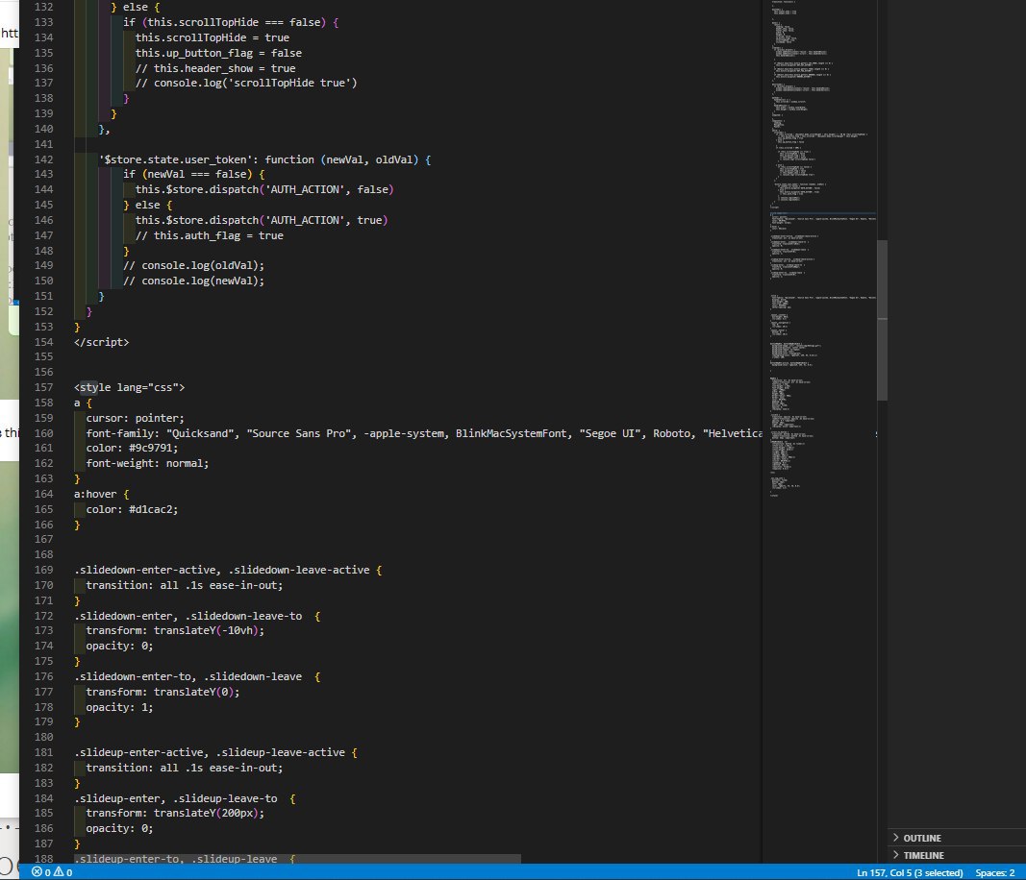Open Problems via errors and warnings indicator
The width and height of the screenshot is (1026, 880).
point(52,872)
